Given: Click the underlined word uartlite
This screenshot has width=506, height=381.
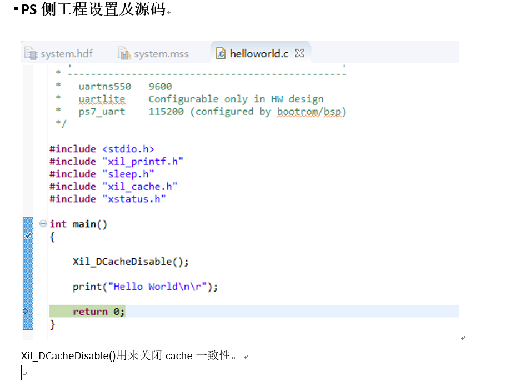Looking at the screenshot, I should click(102, 99).
